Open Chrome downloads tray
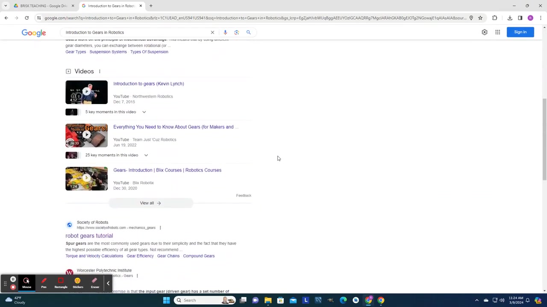Screen dimensions: 547x307 (x=510, y=18)
